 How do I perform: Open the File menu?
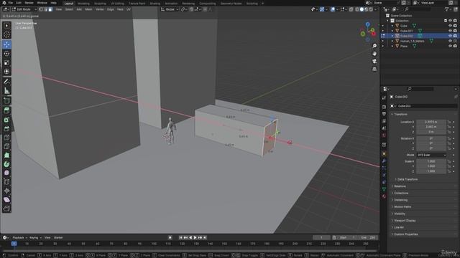tap(11, 3)
